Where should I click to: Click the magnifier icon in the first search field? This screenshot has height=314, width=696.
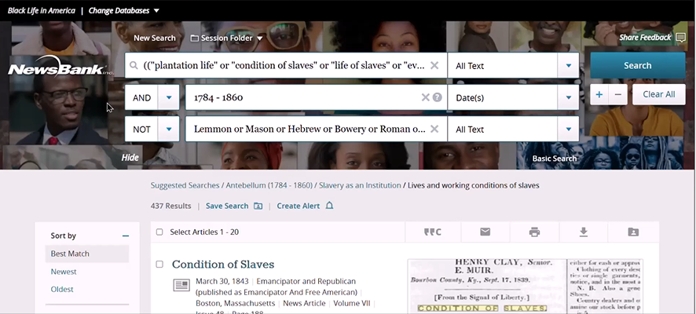tap(134, 66)
